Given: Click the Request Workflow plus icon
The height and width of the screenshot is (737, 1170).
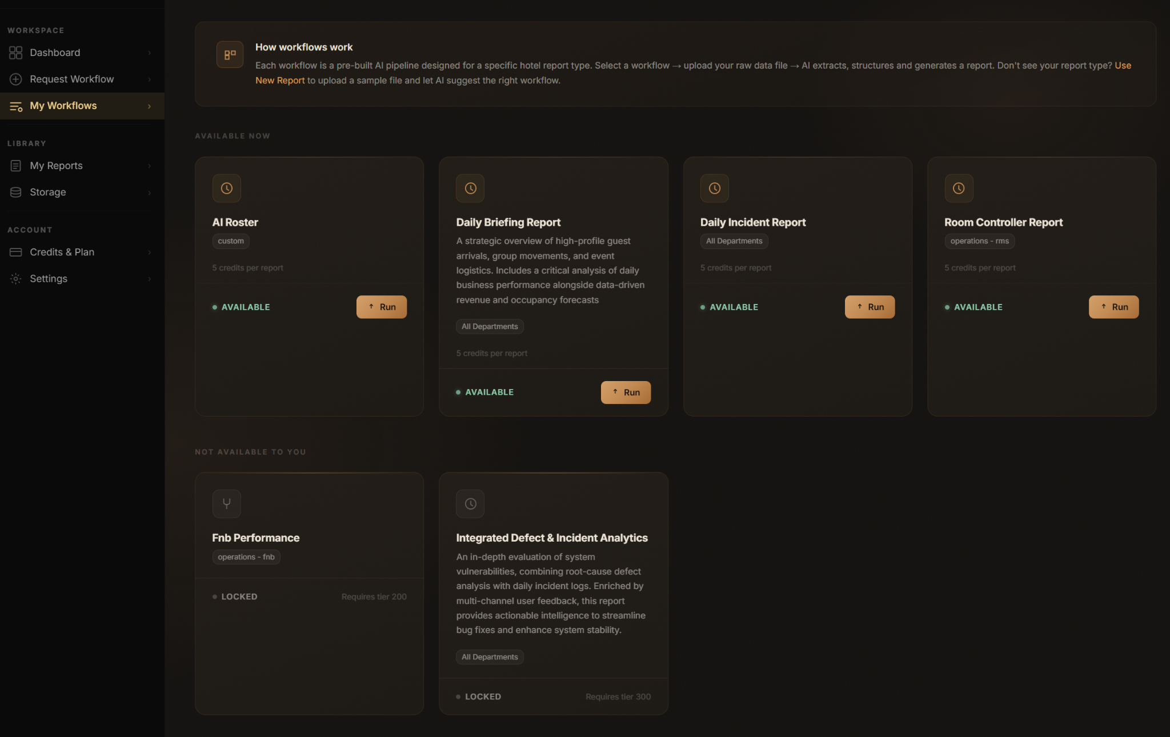Looking at the screenshot, I should 15,79.
